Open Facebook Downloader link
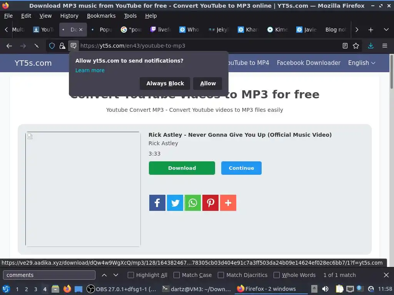Viewport: 394px width, 295px height. 309,63
